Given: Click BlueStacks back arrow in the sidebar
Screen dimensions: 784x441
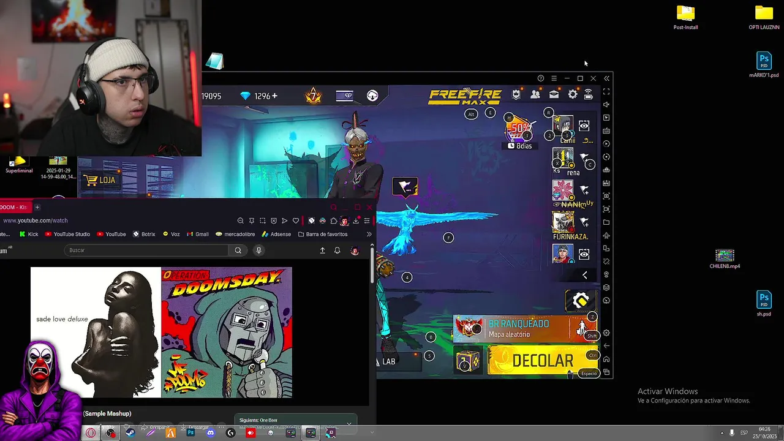Looking at the screenshot, I should (606, 346).
